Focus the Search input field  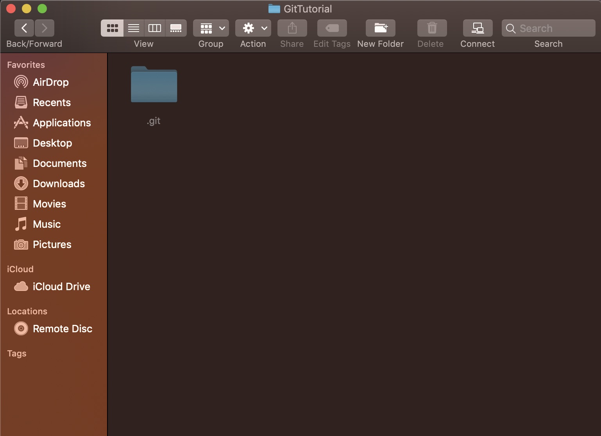point(549,28)
